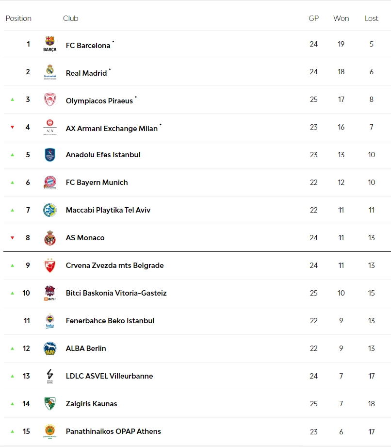Select the ALBA Berlin logo
This screenshot has width=391, height=447.
[x=50, y=348]
